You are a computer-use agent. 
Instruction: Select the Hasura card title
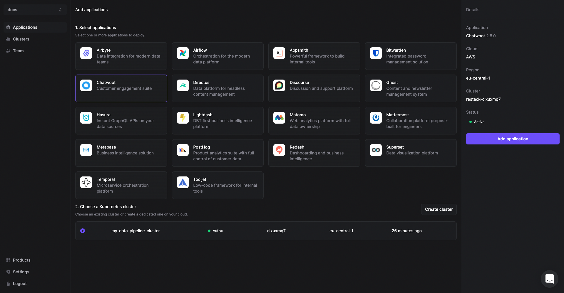[103, 115]
